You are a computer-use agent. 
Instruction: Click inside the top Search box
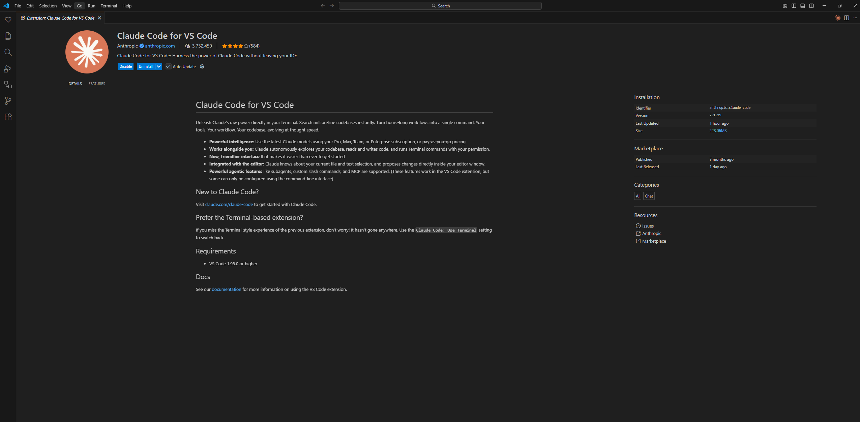click(440, 5)
